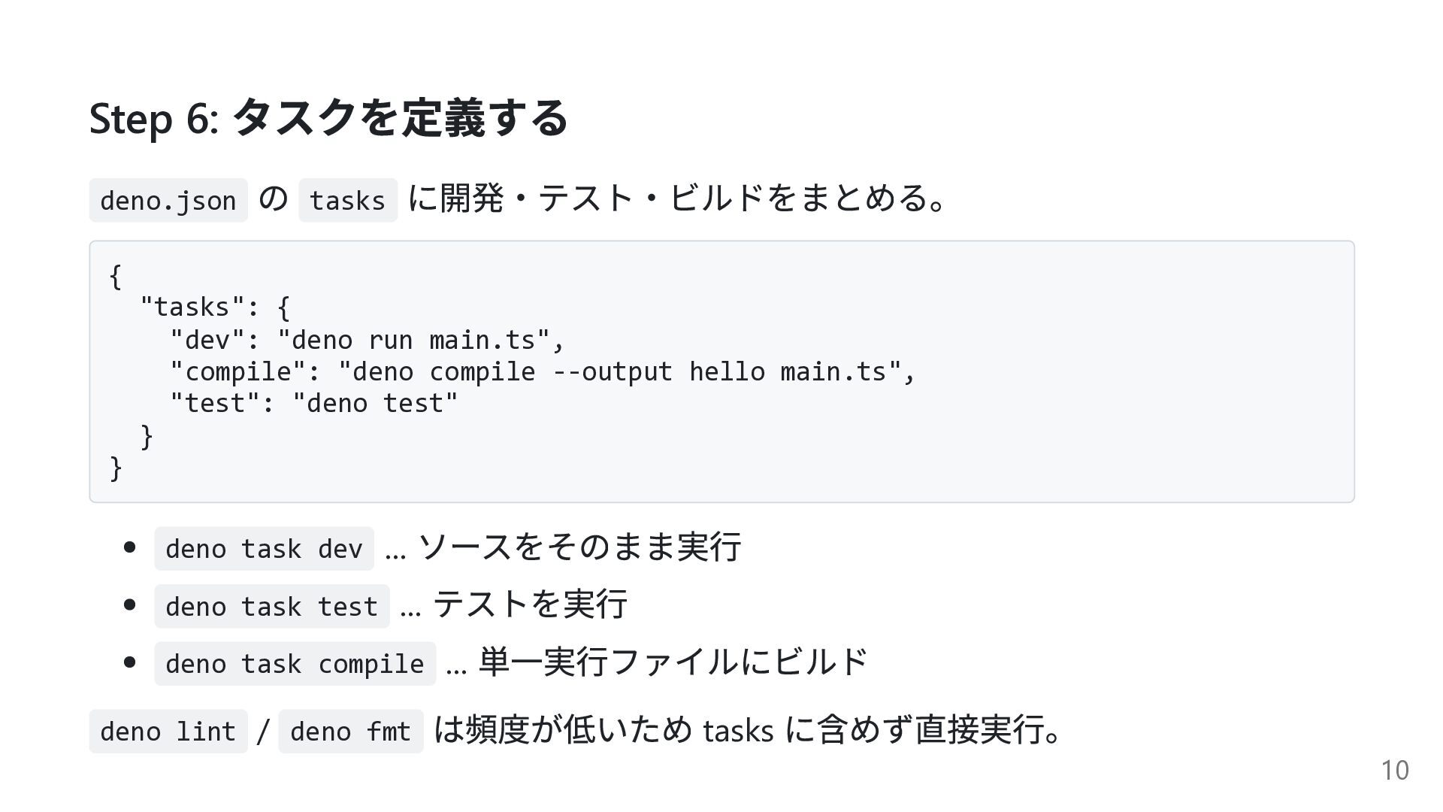This screenshot has width=1443, height=812.
Task: Click '--output hello main.ts' in the code block
Action: [720, 371]
